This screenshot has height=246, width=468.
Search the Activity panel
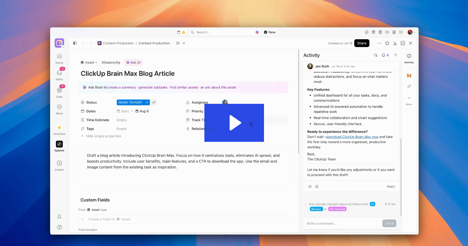point(375,55)
